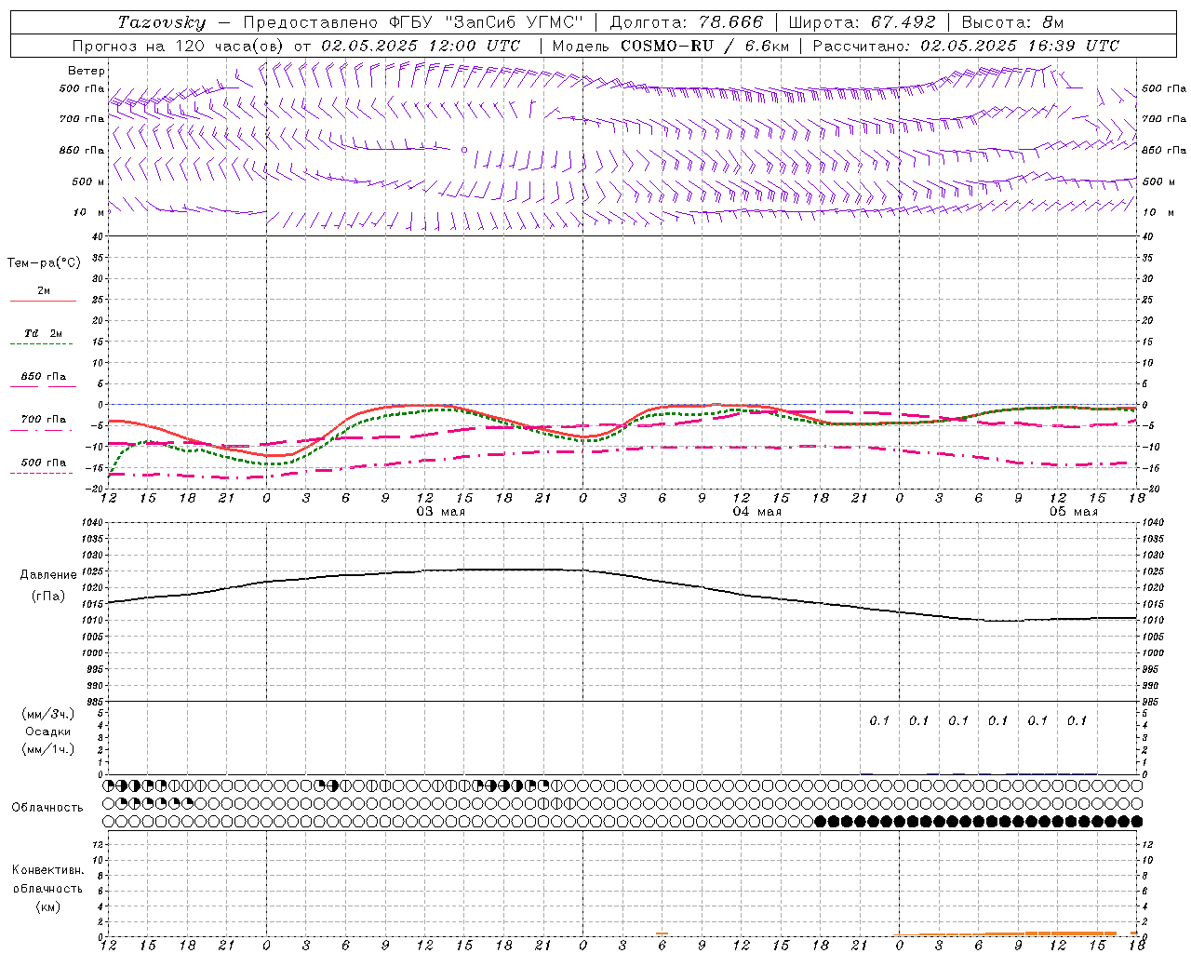
Task: Click the "Конвективн." convective cloud label
Action: tap(48, 870)
